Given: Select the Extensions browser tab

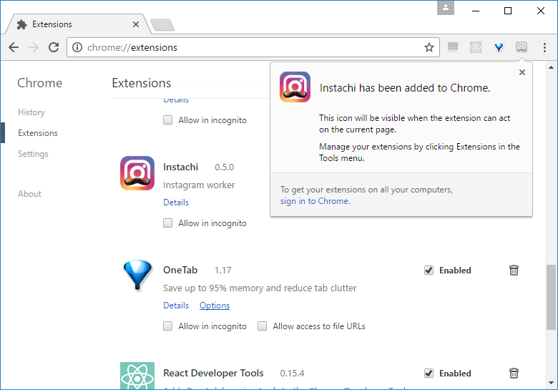Looking at the screenshot, I should tap(77, 24).
